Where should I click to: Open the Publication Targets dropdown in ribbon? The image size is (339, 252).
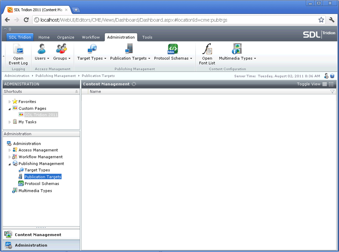(149, 59)
